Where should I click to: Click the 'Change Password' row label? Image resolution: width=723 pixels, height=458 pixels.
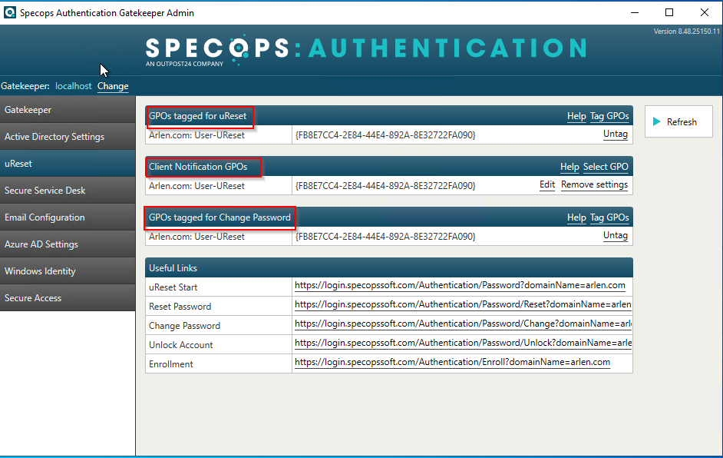[184, 326]
